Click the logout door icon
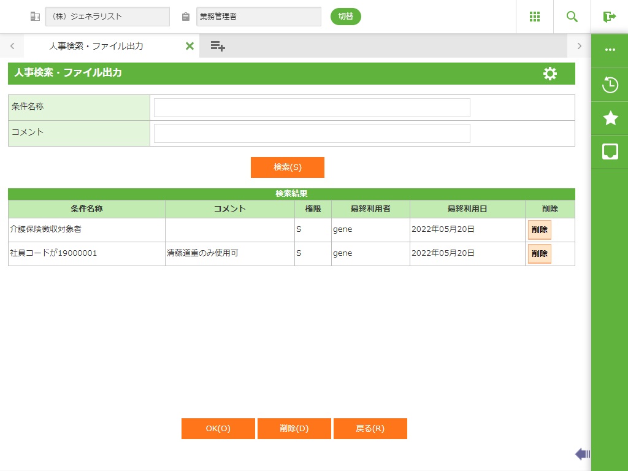 pos(609,17)
